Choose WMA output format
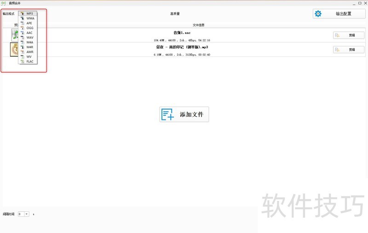This screenshot has width=368, height=233. pos(28,18)
